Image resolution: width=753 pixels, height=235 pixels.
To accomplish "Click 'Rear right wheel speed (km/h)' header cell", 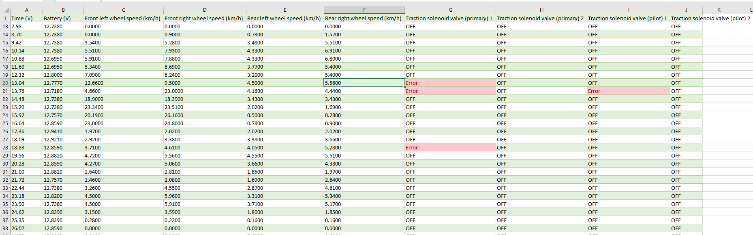I will pos(364,18).
